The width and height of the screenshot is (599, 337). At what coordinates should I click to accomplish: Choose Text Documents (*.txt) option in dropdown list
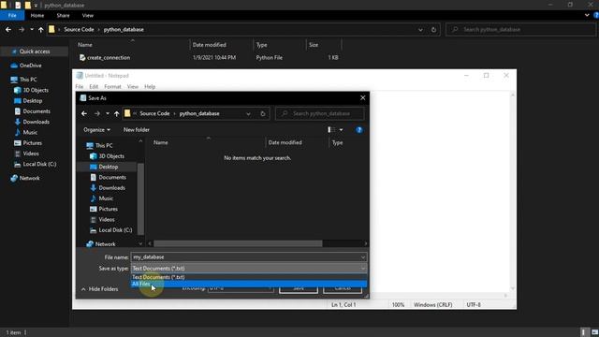249,277
